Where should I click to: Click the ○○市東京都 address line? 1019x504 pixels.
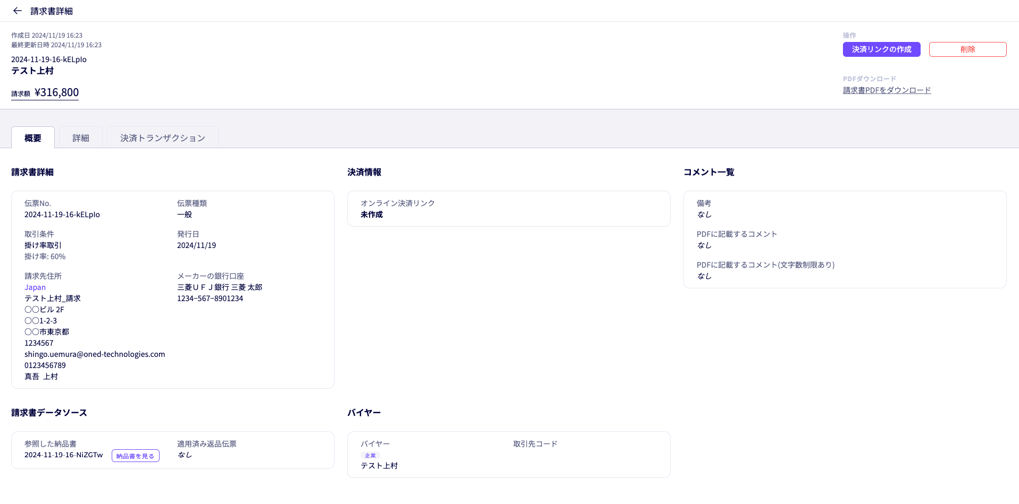tap(47, 332)
